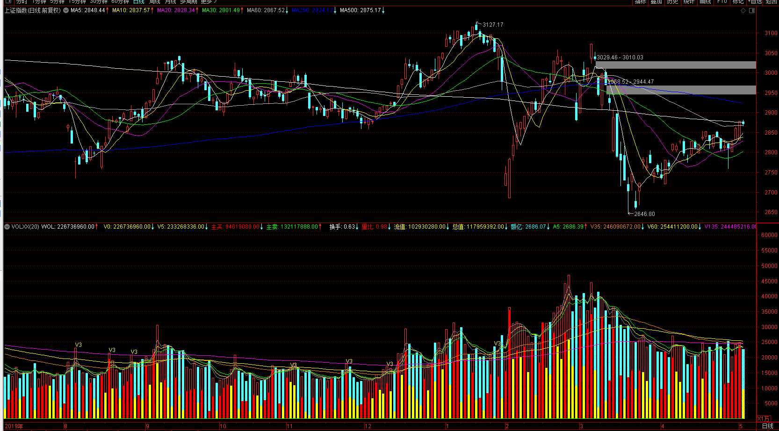
Task: Select the 1分钟 period tab
Action: (x=39, y=2)
